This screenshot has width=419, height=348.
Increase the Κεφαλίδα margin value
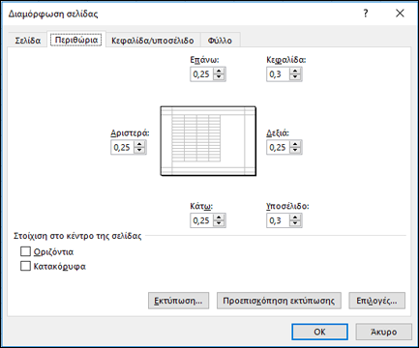pyautogui.click(x=295, y=71)
